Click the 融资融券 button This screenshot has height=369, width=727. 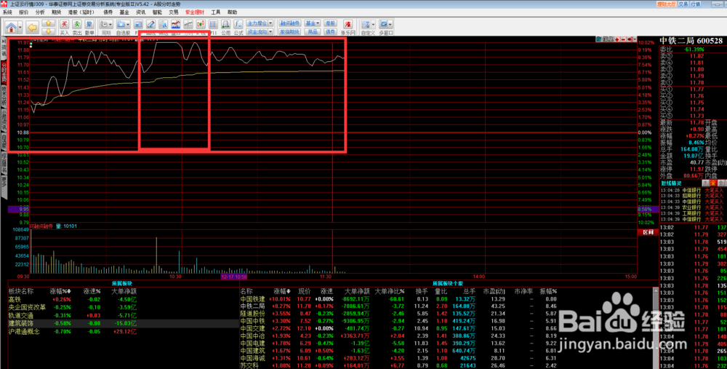click(289, 23)
